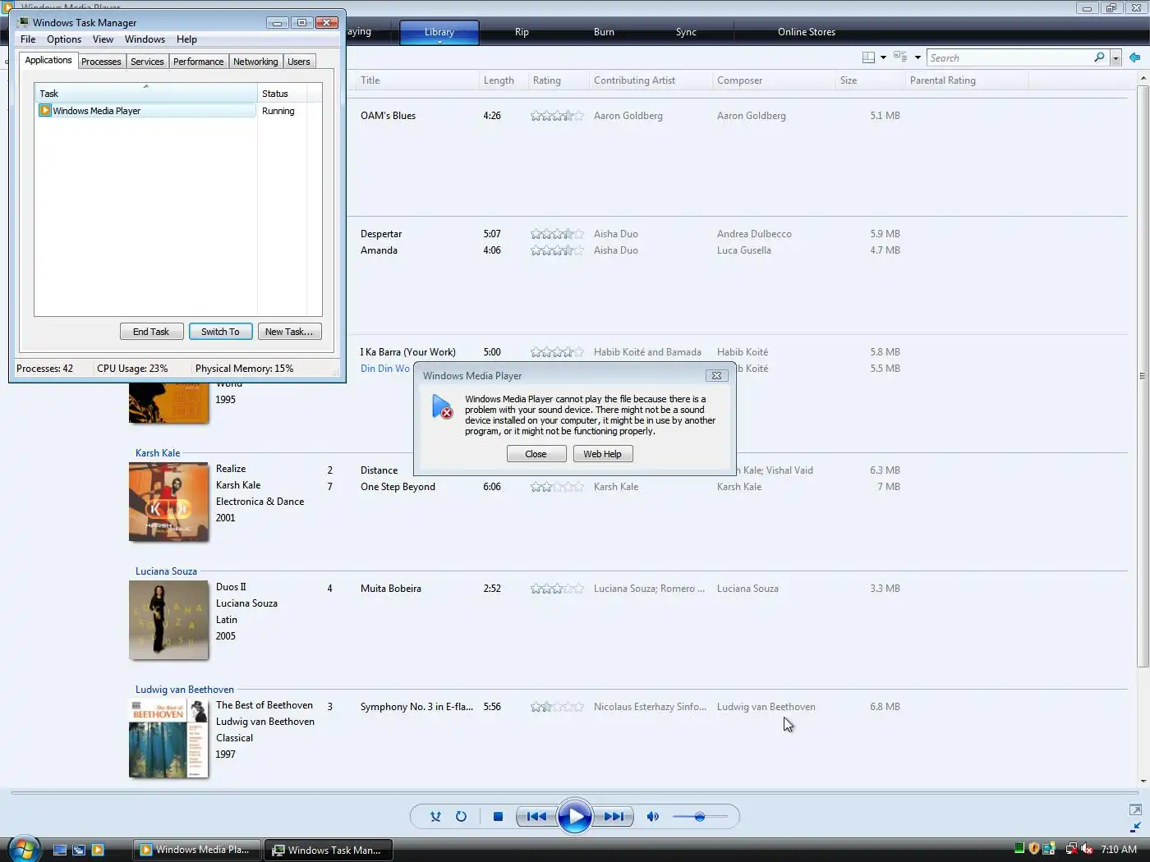Open the search options dropdown arrow
Viewport: 1150px width, 862px height.
[x=1115, y=58]
